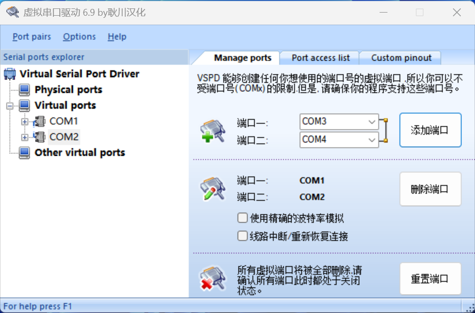Open the Options menu
Image resolution: width=475 pixels, height=313 pixels.
[x=79, y=37]
